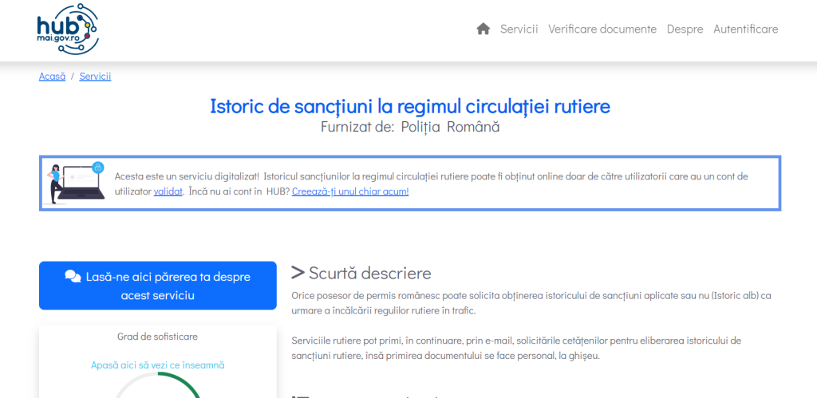Follow the Acasă breadcrumb link
This screenshot has height=398, width=817.
coord(52,77)
